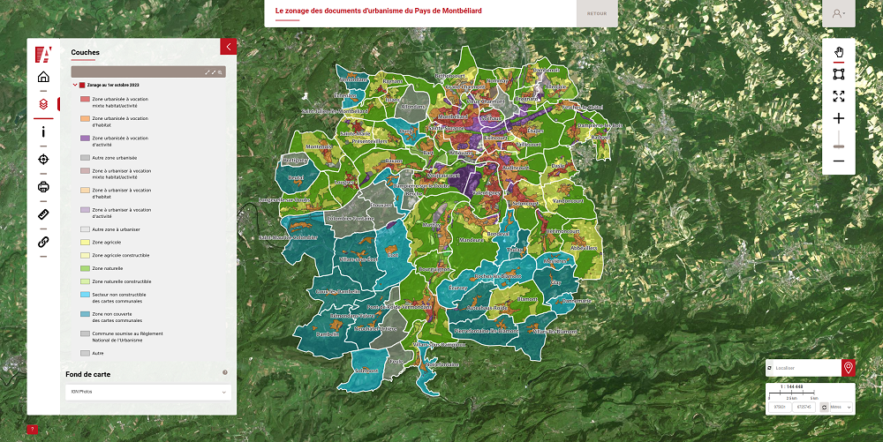883x442 pixels.
Task: Click Zone naturelle constructible legend text
Action: [x=122, y=281]
